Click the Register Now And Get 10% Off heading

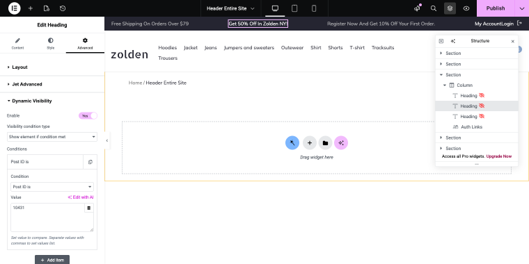[x=381, y=24]
